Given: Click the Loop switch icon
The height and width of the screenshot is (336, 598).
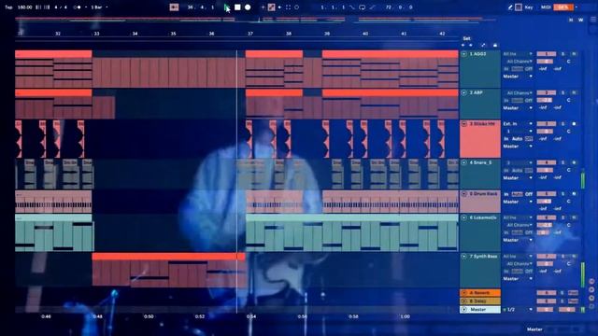Looking at the screenshot, I should click(x=362, y=7).
